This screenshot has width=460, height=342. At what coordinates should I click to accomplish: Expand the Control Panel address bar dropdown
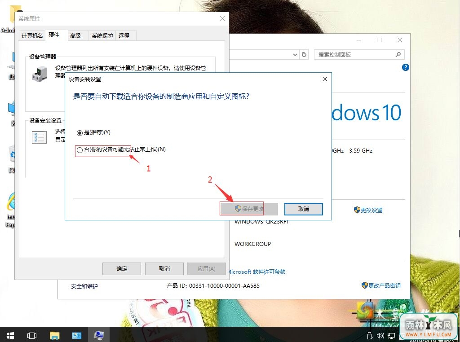(x=295, y=55)
